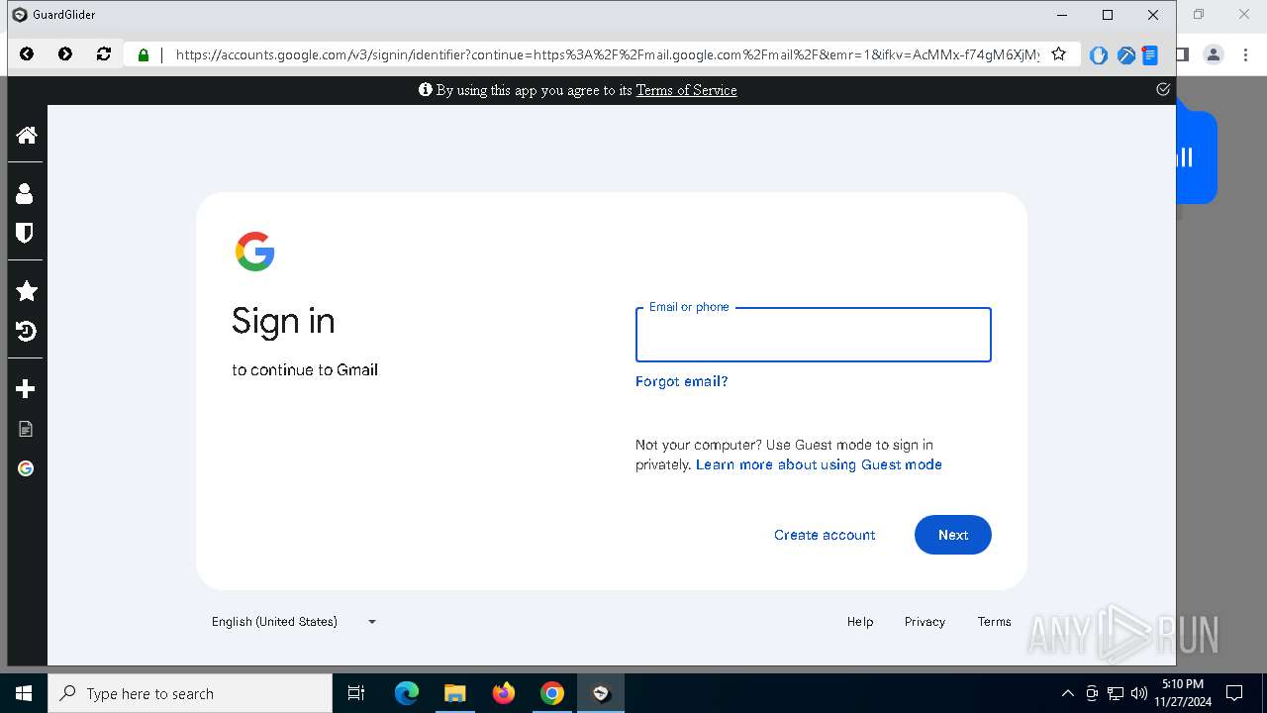Click the green padlock security icon
Image resolution: width=1267 pixels, height=713 pixels.
tap(144, 55)
